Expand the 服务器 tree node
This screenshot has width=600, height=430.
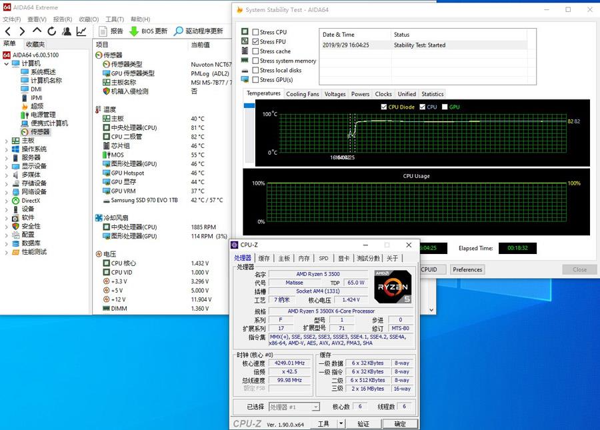point(6,157)
